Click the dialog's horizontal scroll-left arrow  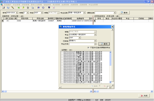pyautogui.click(x=60, y=87)
